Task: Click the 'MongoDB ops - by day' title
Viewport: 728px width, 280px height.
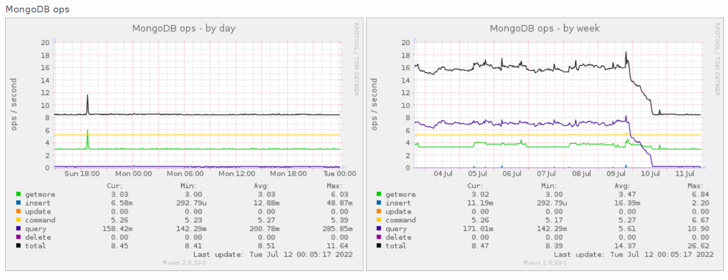Action: point(184,29)
